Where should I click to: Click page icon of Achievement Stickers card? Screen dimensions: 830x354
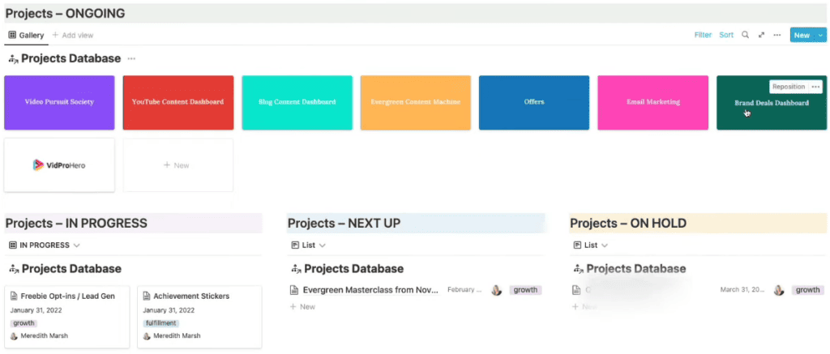point(147,296)
